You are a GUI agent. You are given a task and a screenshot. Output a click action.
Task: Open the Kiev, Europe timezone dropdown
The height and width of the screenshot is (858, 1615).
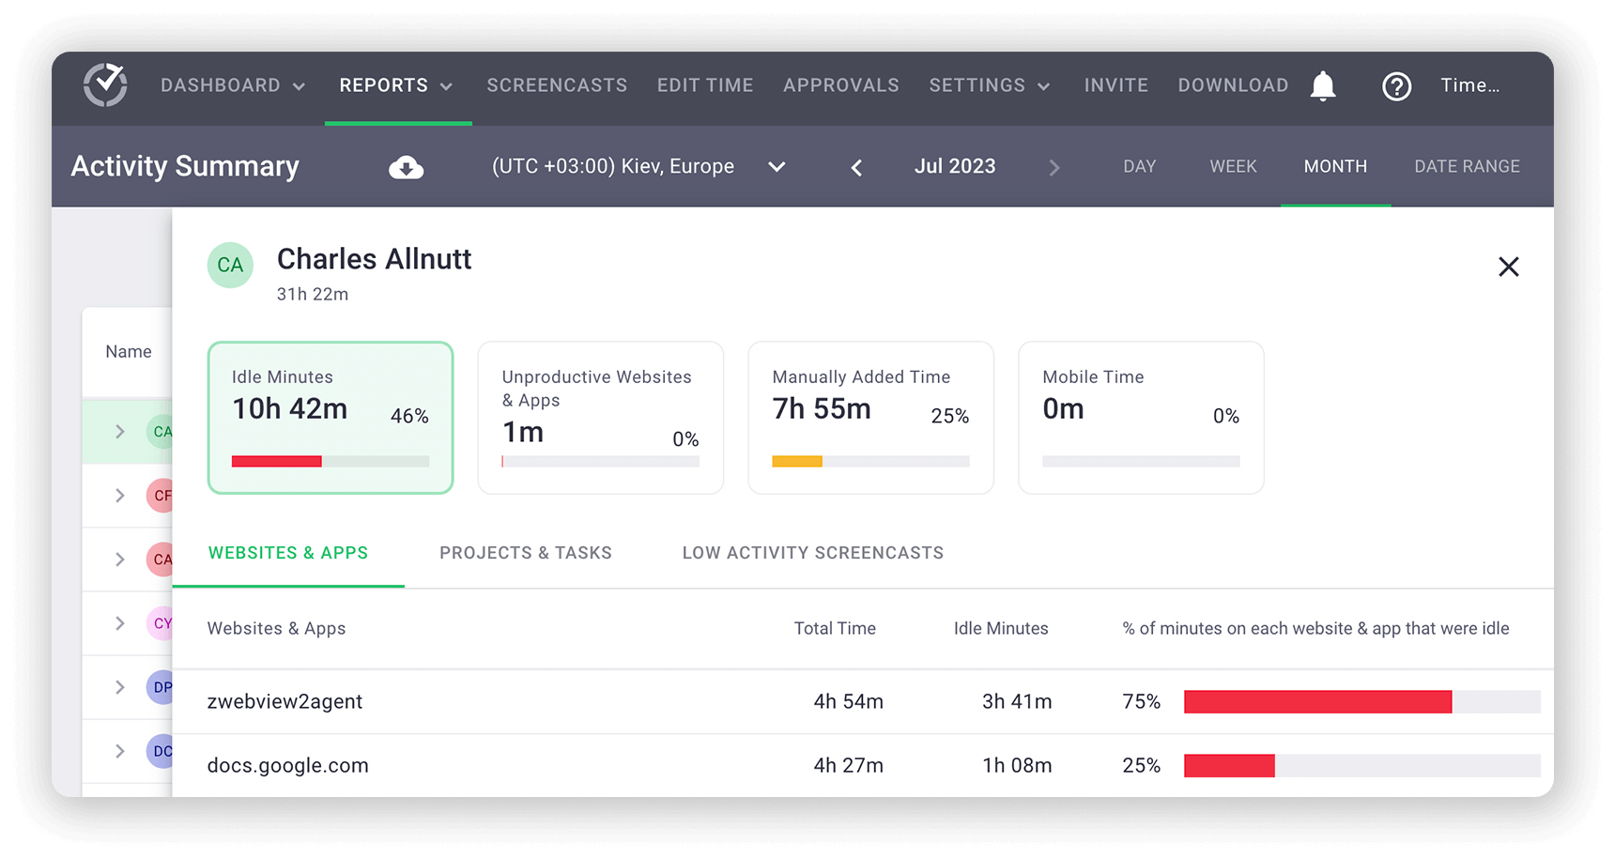click(638, 166)
